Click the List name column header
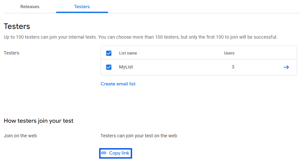299x161 pixels. (x=128, y=53)
